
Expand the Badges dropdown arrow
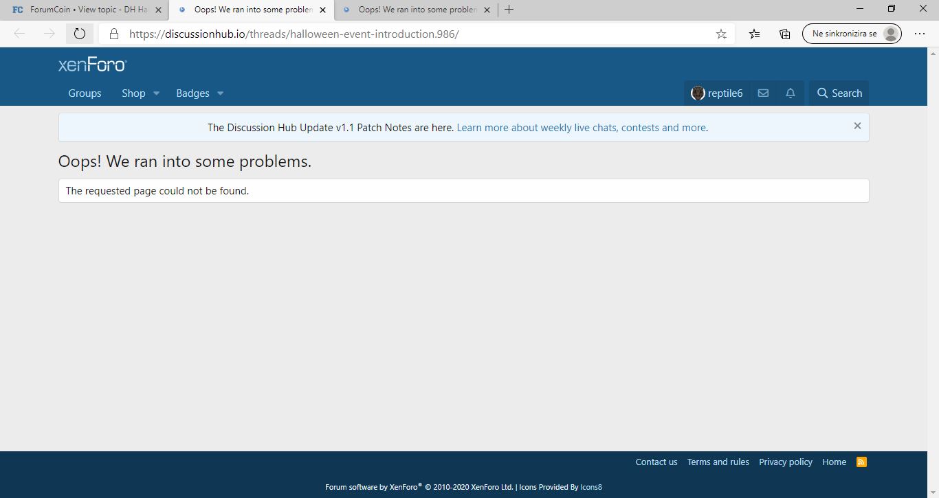220,93
